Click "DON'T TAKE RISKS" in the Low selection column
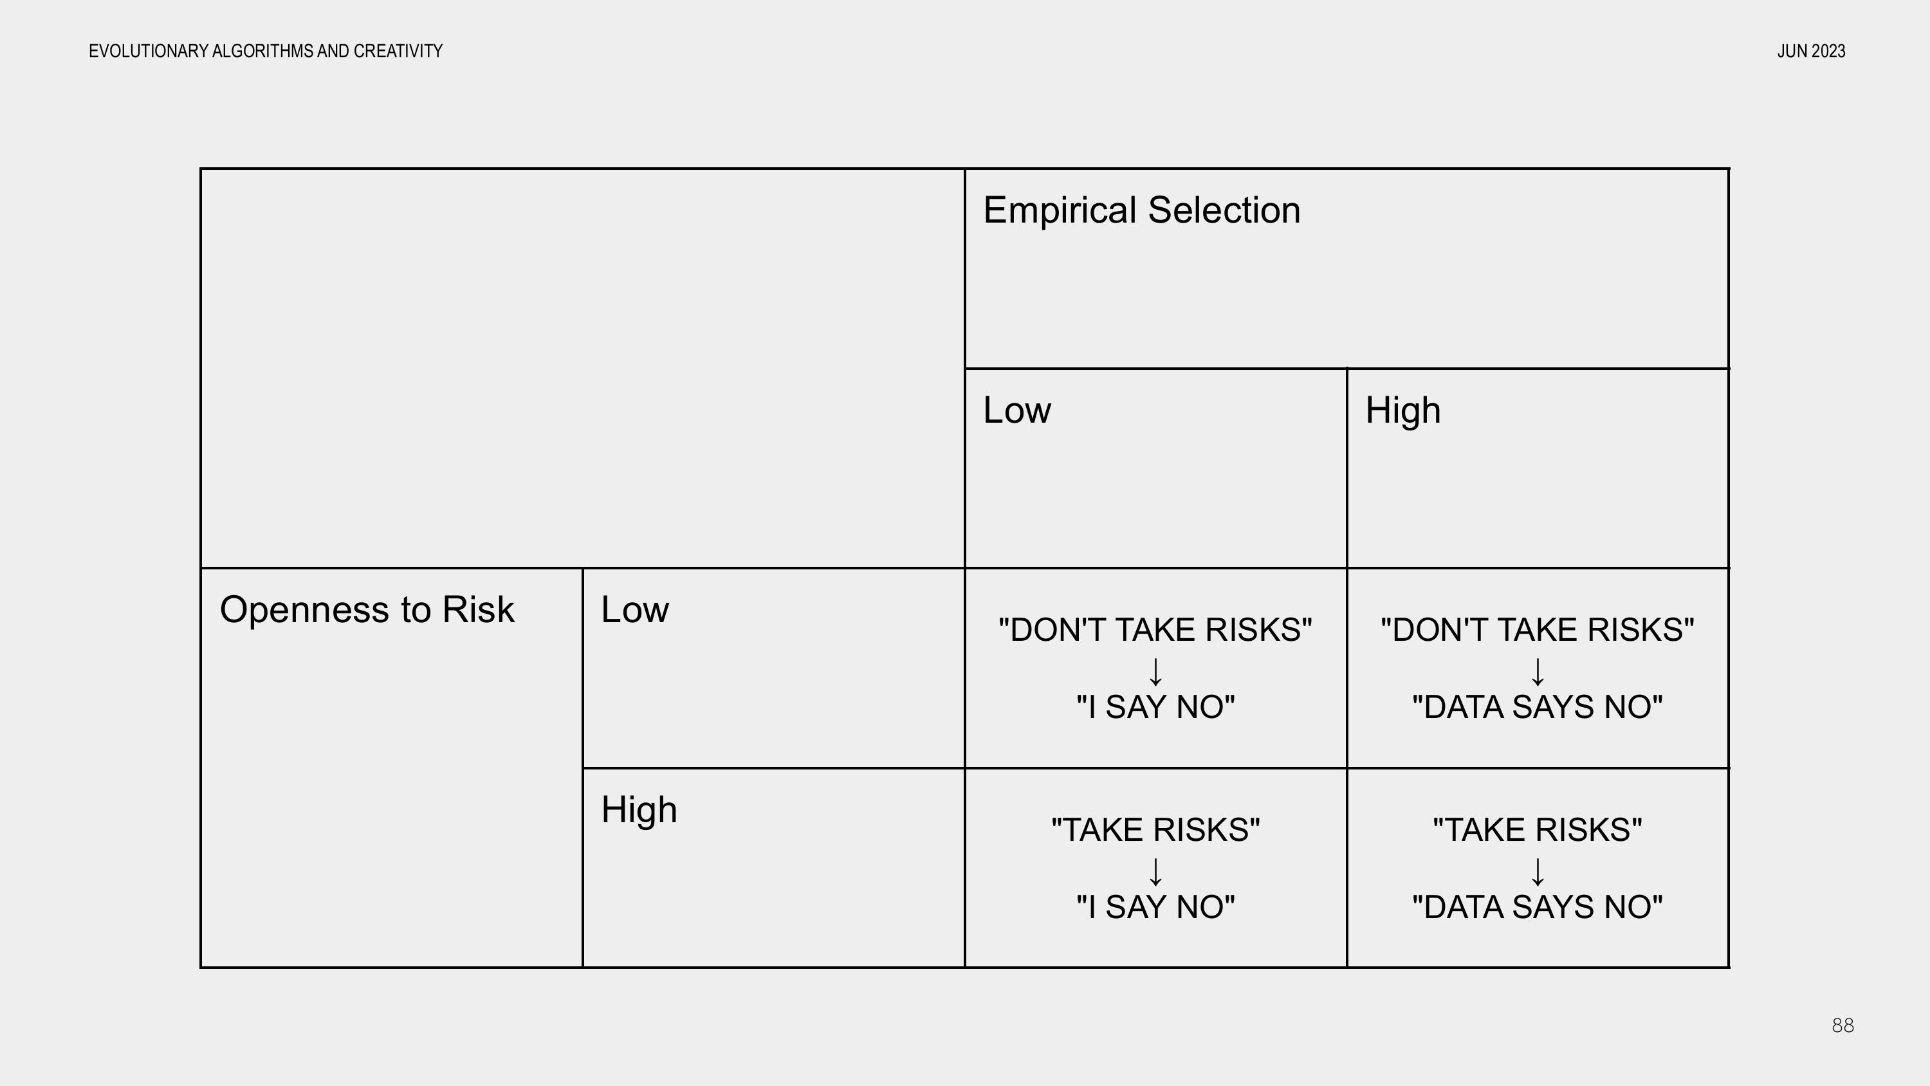Viewport: 1930px width, 1086px height. pos(1155,630)
